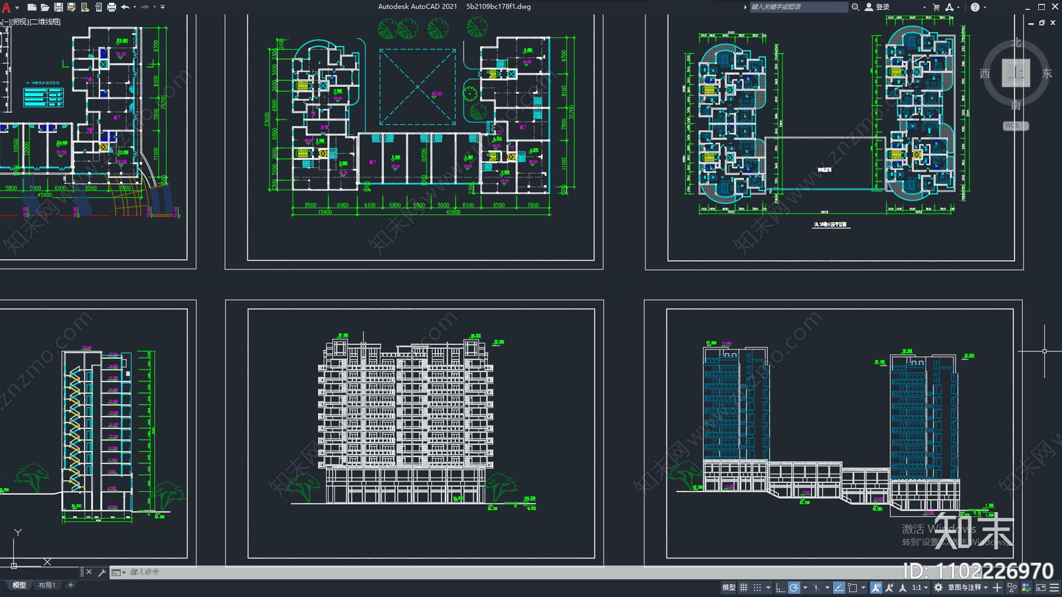The height and width of the screenshot is (597, 1062).
Task: Click the 登录 sign-in button
Action: (877, 7)
